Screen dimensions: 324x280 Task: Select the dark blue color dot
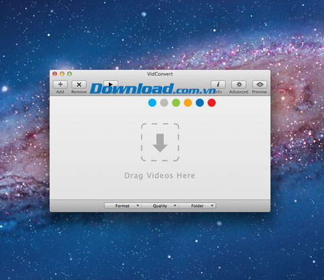pyautogui.click(x=200, y=102)
